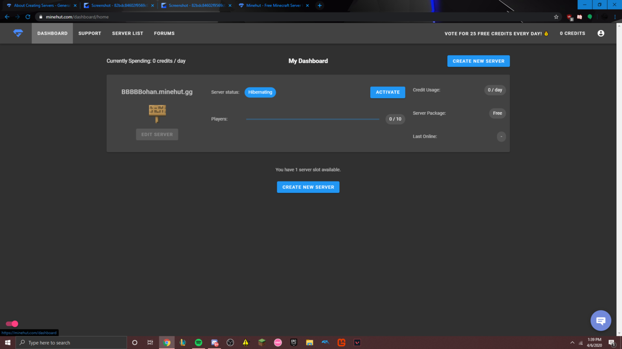The image size is (622, 349).
Task: Open the Dashboard nav tab
Action: tap(52, 33)
